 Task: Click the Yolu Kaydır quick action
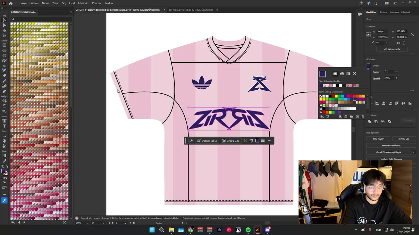click(x=378, y=139)
